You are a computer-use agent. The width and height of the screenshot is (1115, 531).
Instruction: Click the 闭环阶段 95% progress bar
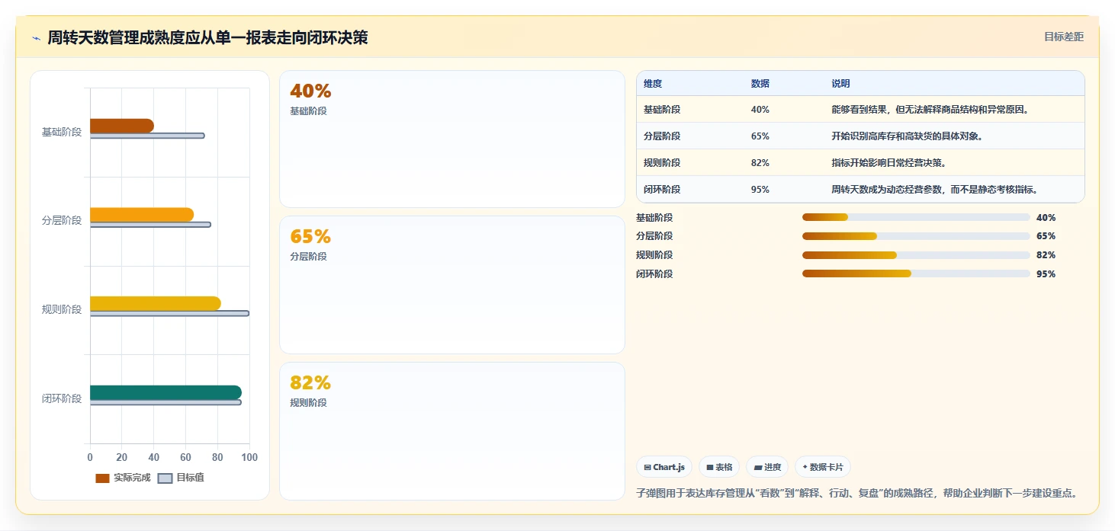[x=916, y=273]
